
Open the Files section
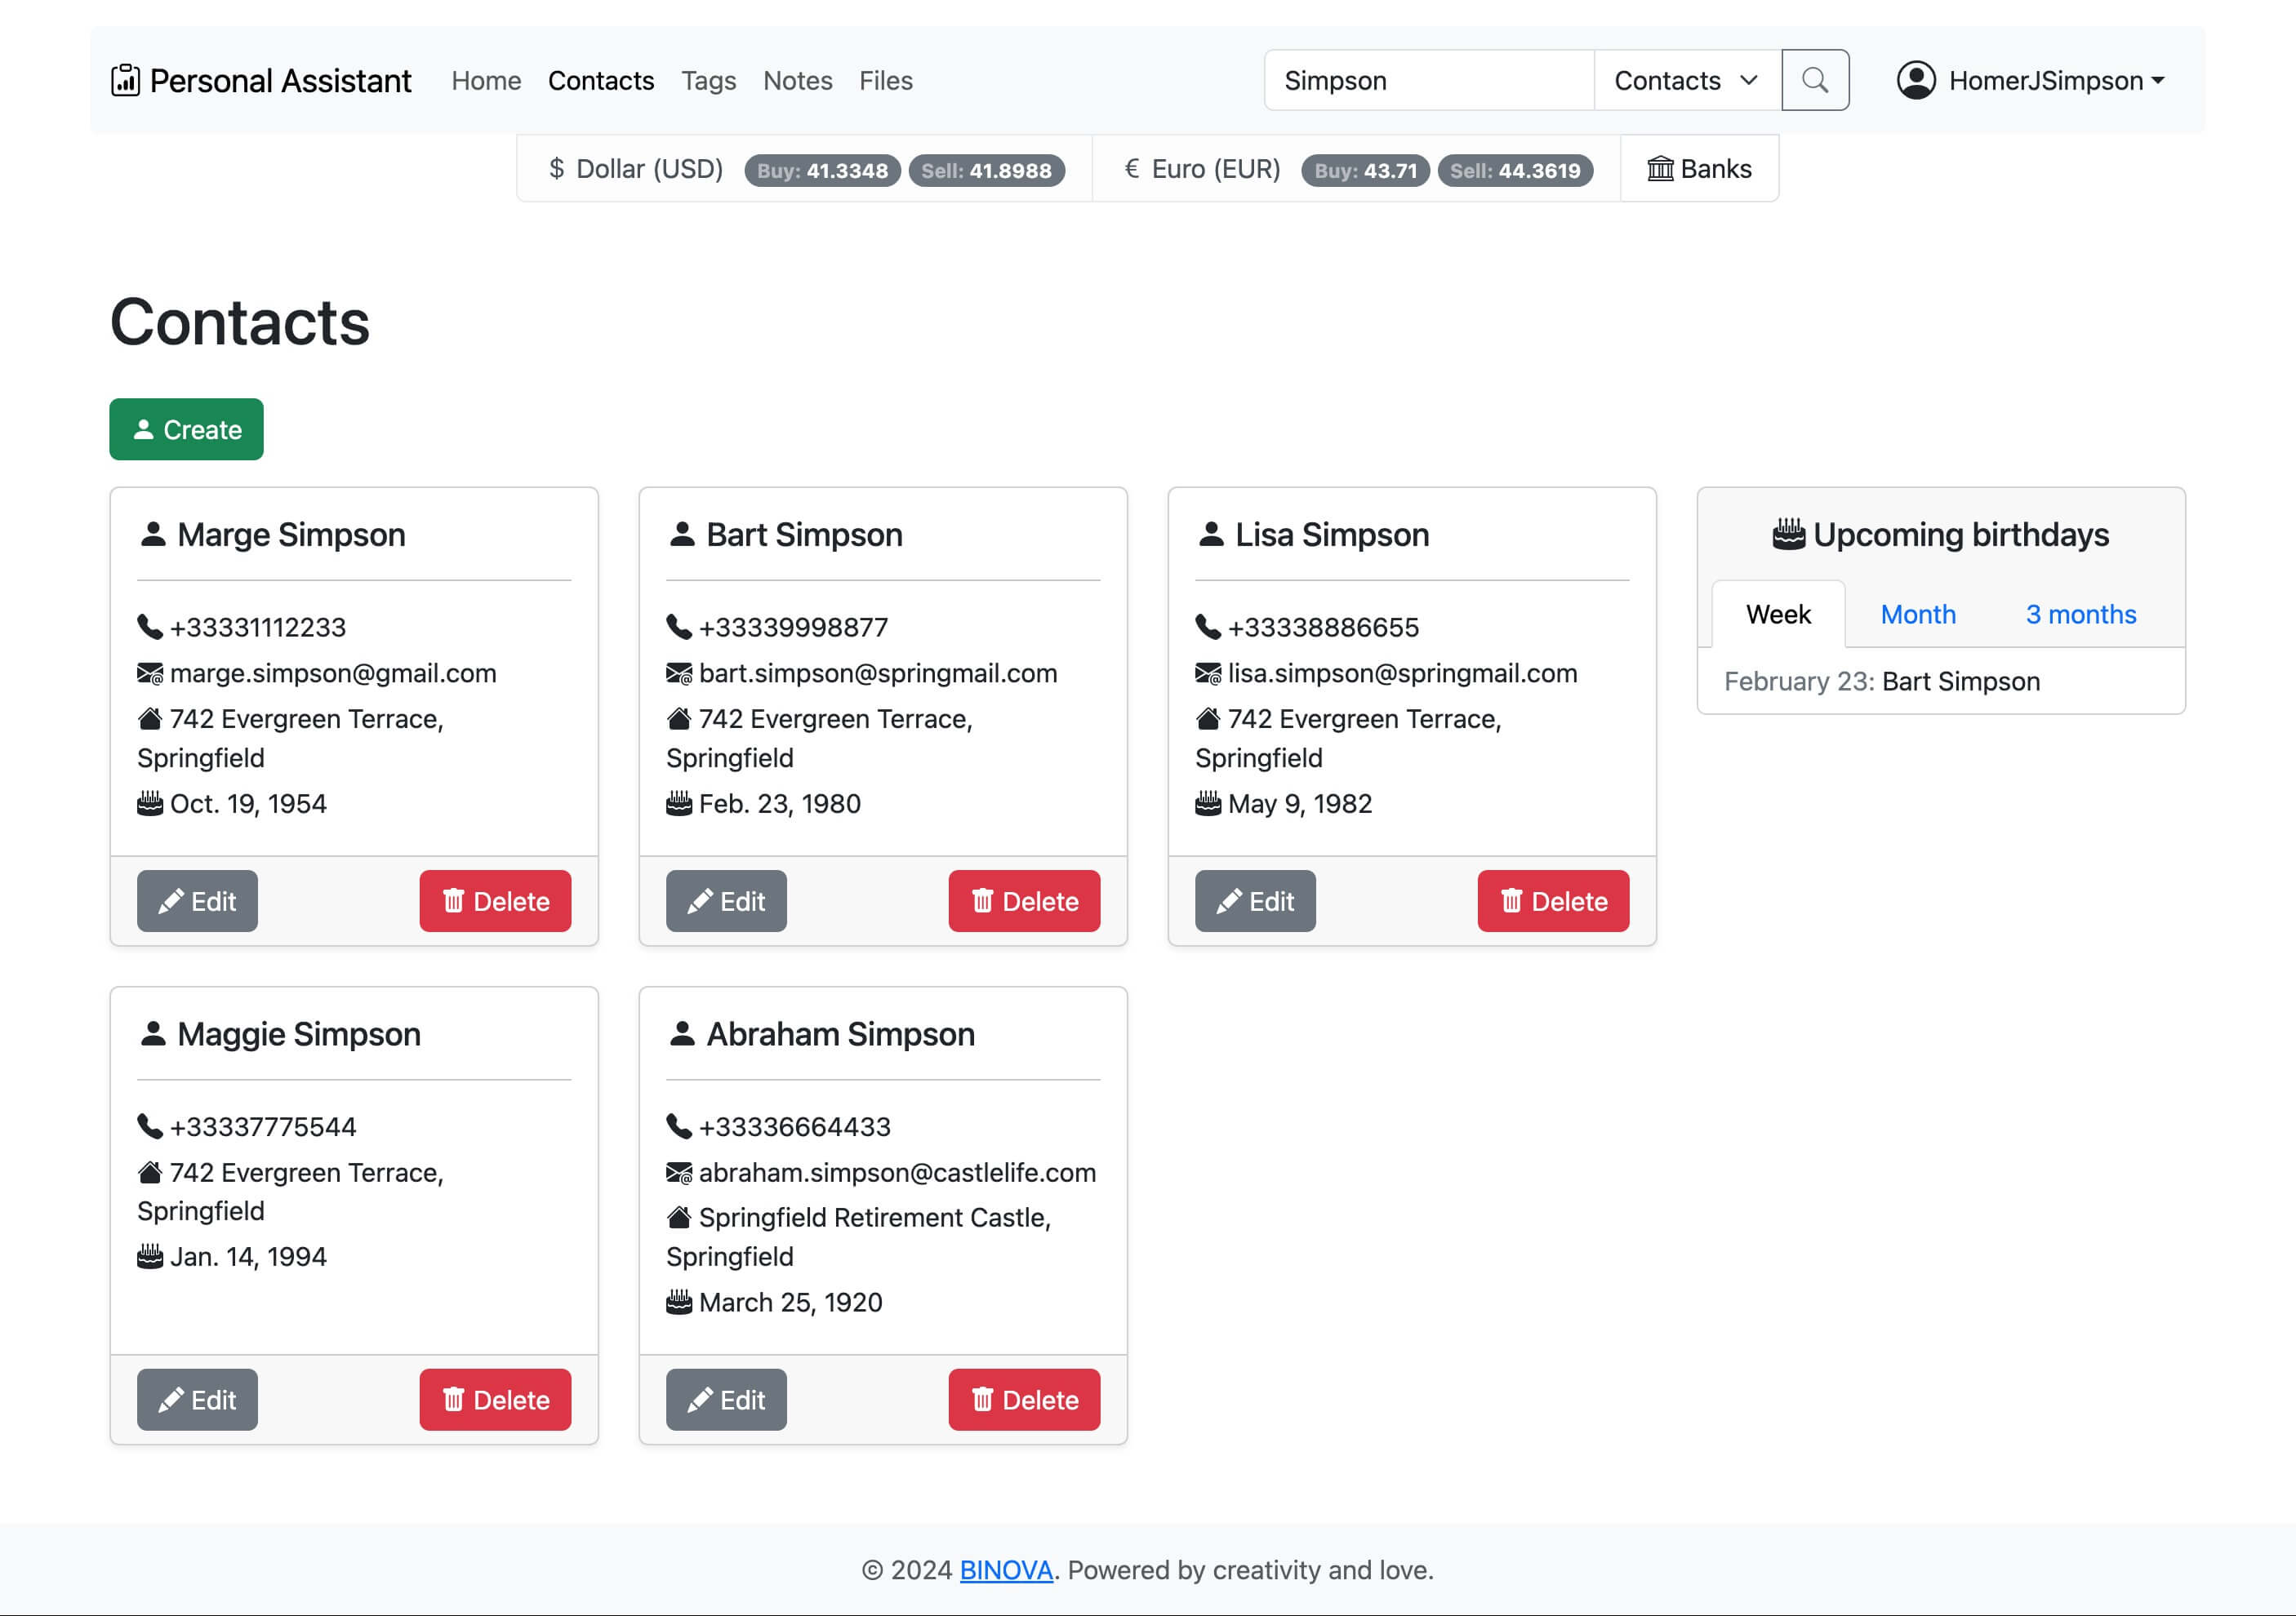coord(886,80)
